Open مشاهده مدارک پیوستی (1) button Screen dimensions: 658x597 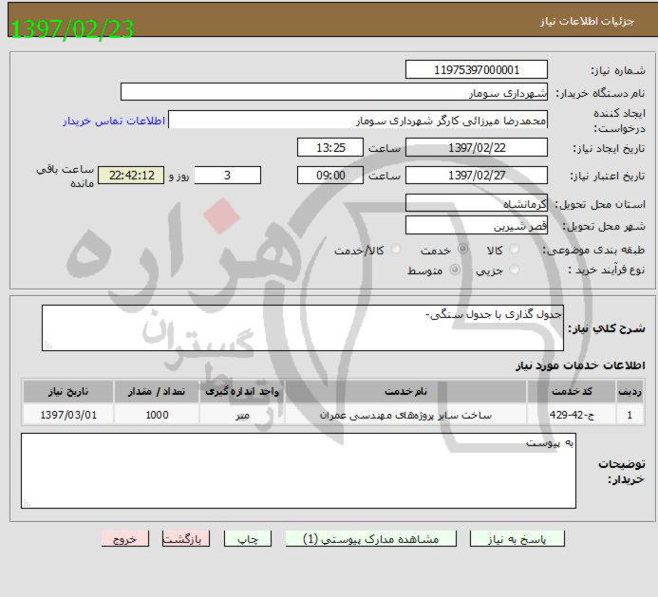370,539
